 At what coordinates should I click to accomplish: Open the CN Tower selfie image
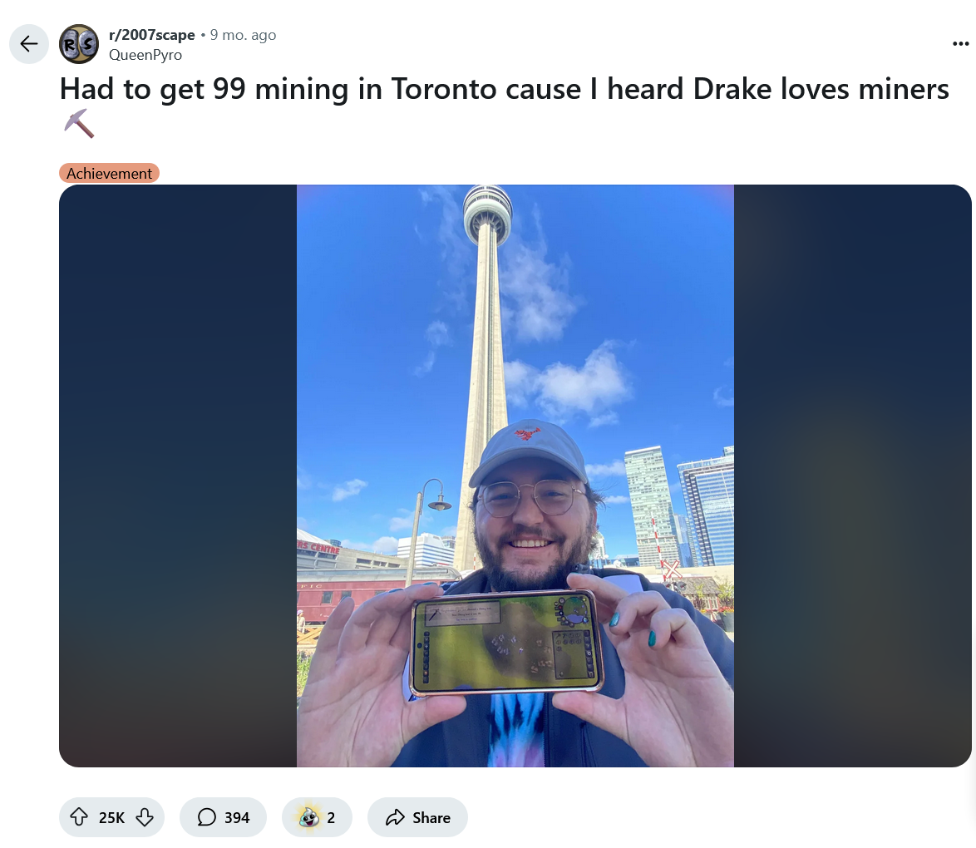515,476
